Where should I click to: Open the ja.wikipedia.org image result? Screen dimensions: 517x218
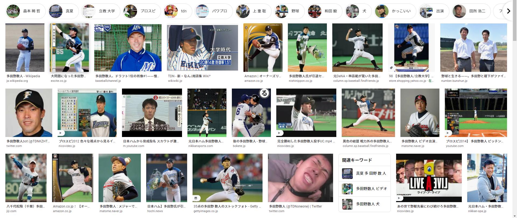click(25, 48)
